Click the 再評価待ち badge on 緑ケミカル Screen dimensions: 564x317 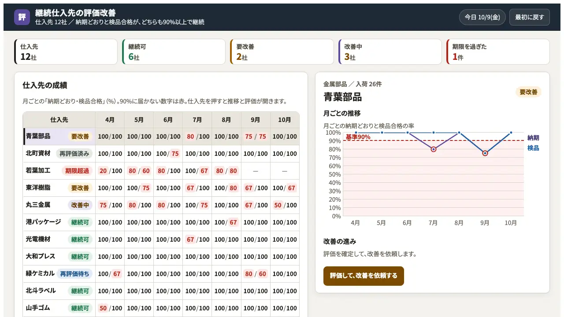74,274
